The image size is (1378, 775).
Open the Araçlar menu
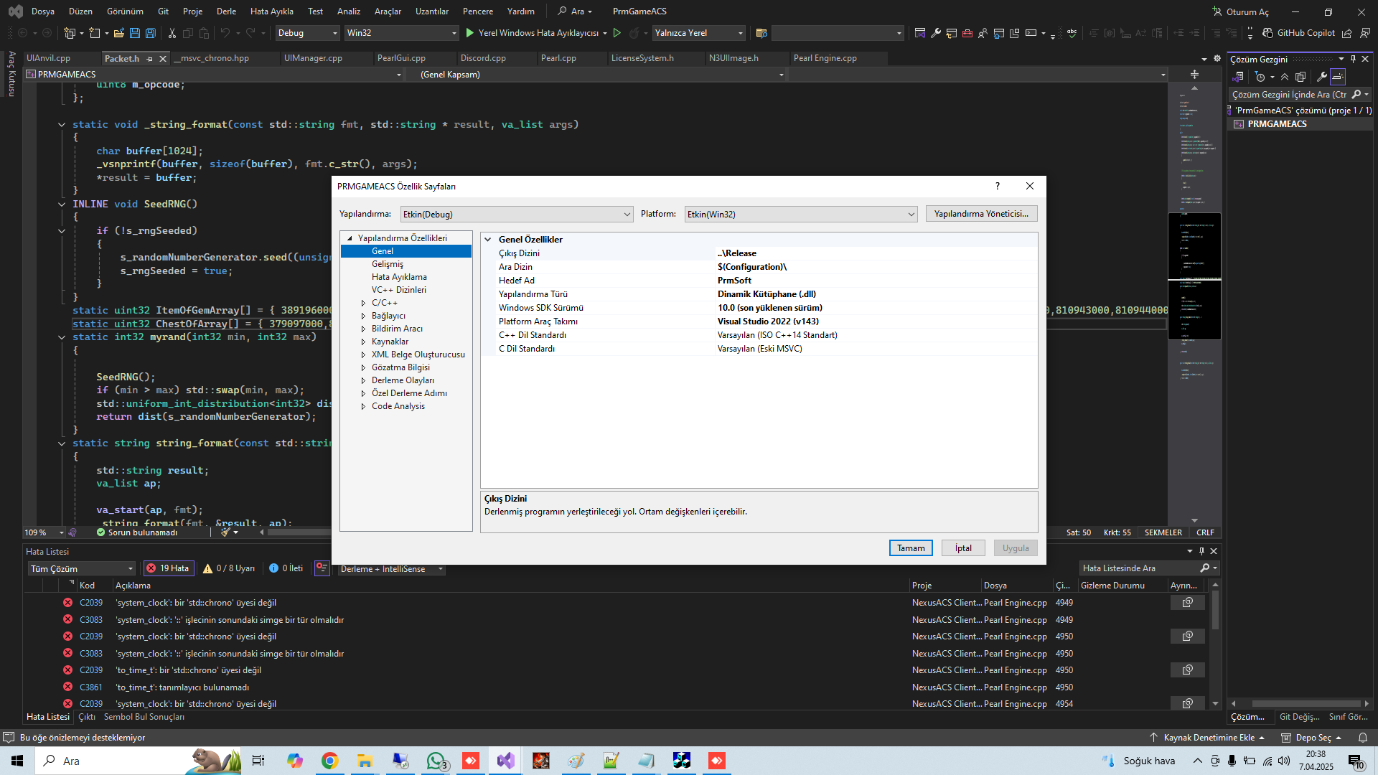coord(388,11)
